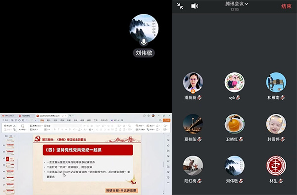Viewport: 297px width, 195px height.
Task: Open the WPS AI ribbon tab
Action: coord(115,120)
